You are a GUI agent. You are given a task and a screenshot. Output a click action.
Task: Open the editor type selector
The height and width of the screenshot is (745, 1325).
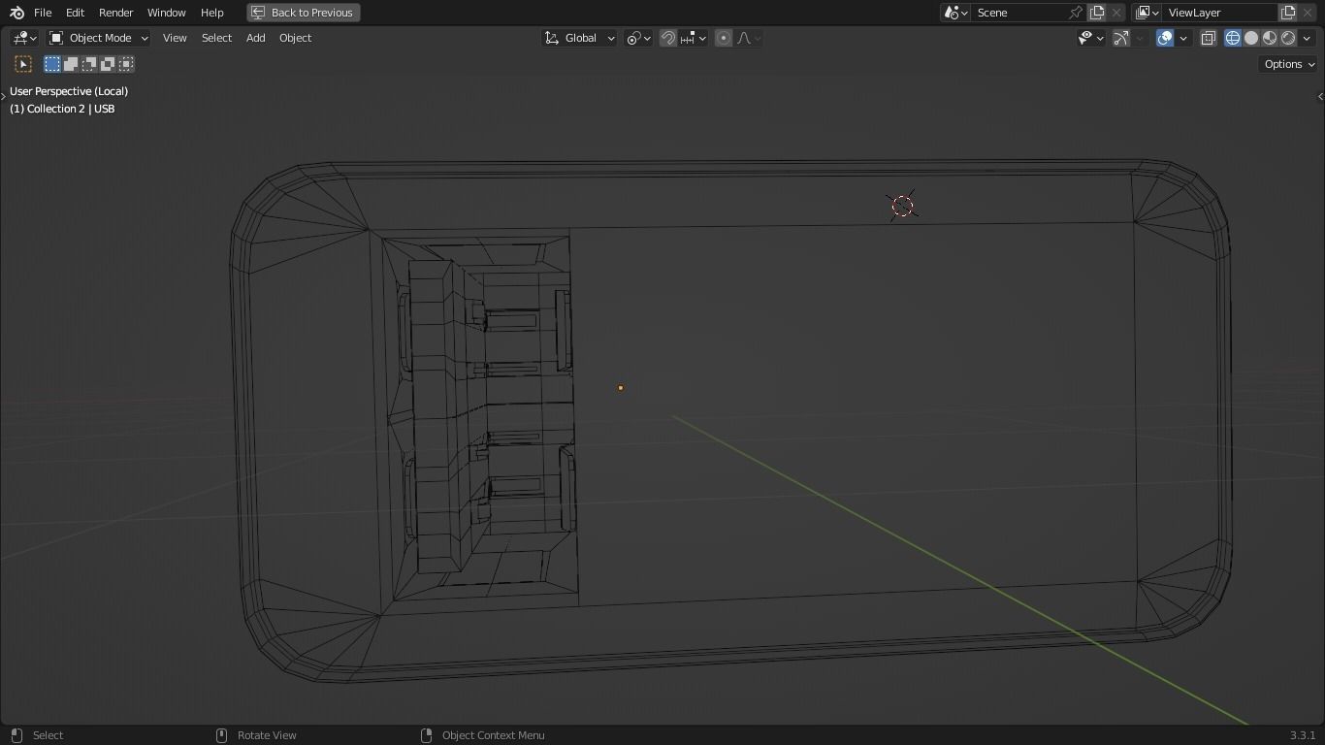click(24, 38)
